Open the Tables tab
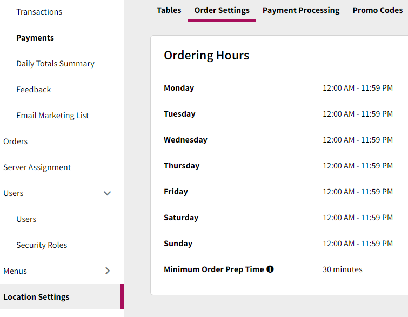This screenshot has width=408, height=317. [x=169, y=10]
